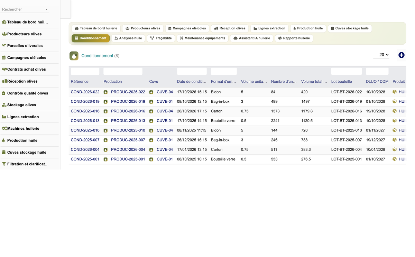Click the blue plus add-record icon
415x257 pixels.
pyautogui.click(x=402, y=55)
